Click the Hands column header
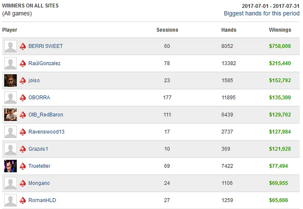The height and width of the screenshot is (209, 303). [x=229, y=30]
